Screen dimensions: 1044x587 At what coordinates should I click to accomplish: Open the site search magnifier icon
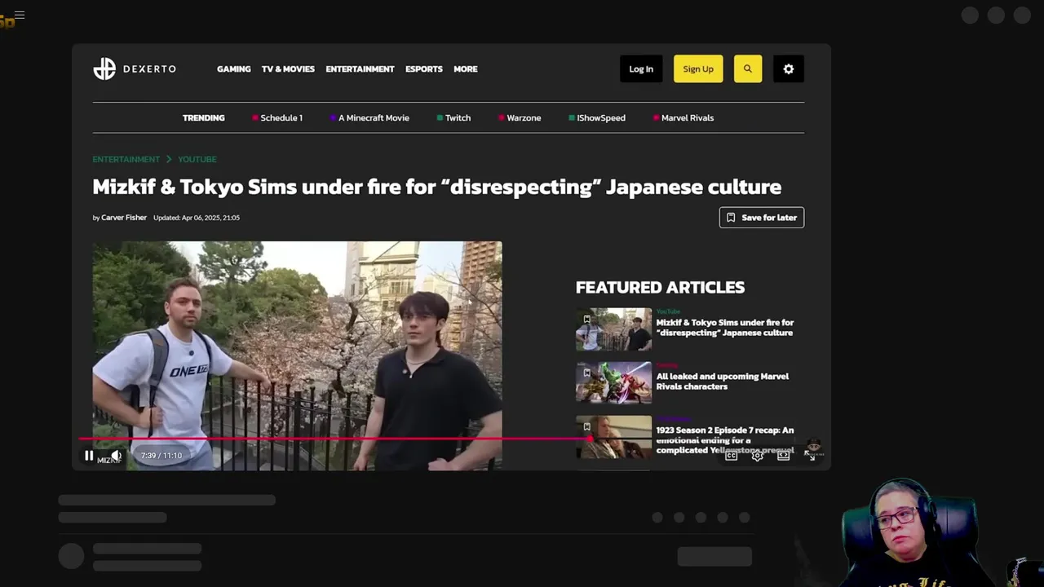pyautogui.click(x=748, y=69)
